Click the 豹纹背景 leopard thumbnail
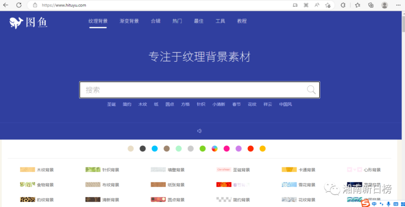The width and height of the screenshot is (405, 207). (x=28, y=199)
